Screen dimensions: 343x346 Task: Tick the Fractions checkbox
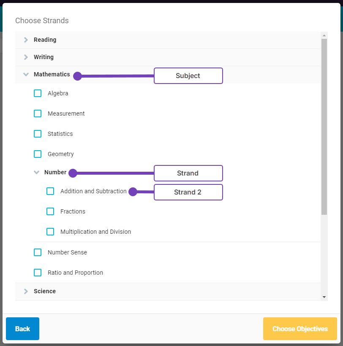tap(50, 211)
